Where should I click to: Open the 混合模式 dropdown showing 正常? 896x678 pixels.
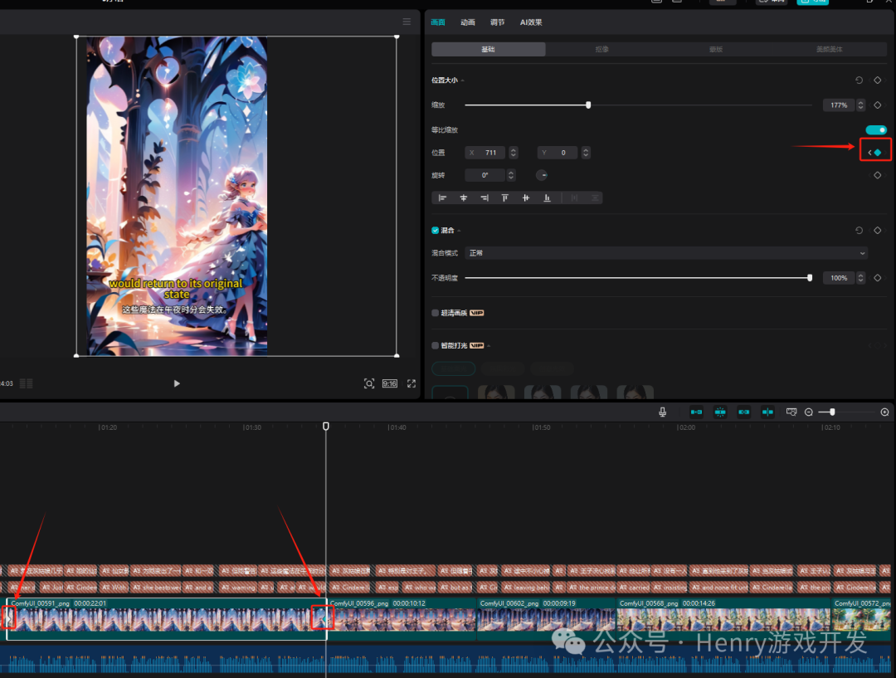[666, 252]
